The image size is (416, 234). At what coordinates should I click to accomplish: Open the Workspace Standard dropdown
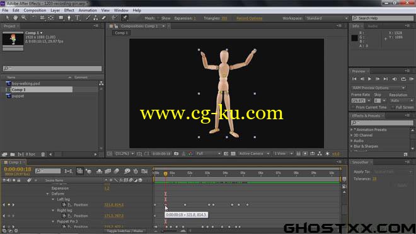(x=327, y=18)
